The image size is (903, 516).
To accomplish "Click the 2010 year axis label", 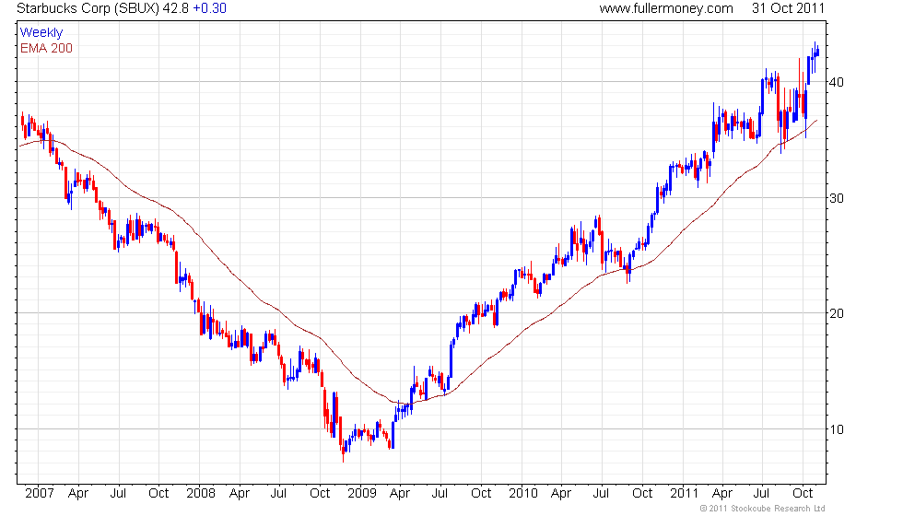I will click(523, 494).
